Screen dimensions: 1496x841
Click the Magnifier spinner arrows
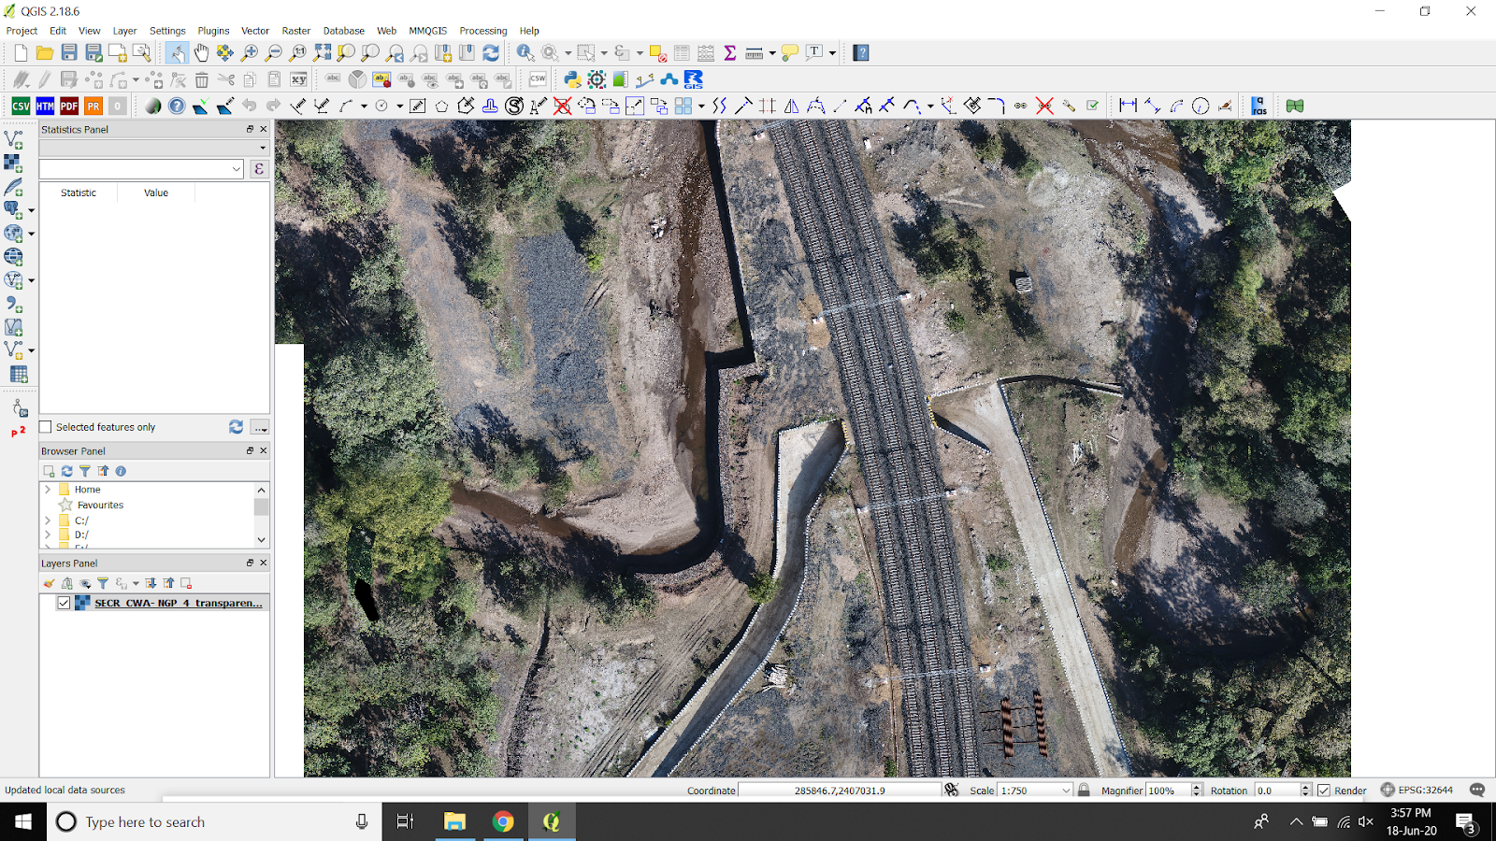tap(1197, 791)
